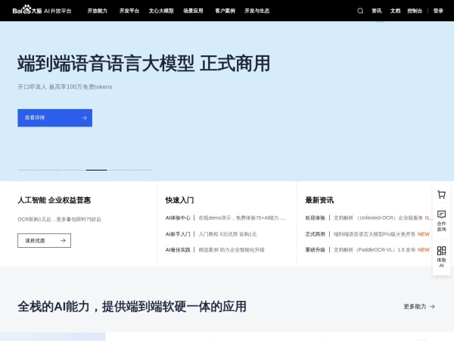This screenshot has height=341, width=454.
Task: Select the sixth banner carousel indicator
Action: [142, 170]
